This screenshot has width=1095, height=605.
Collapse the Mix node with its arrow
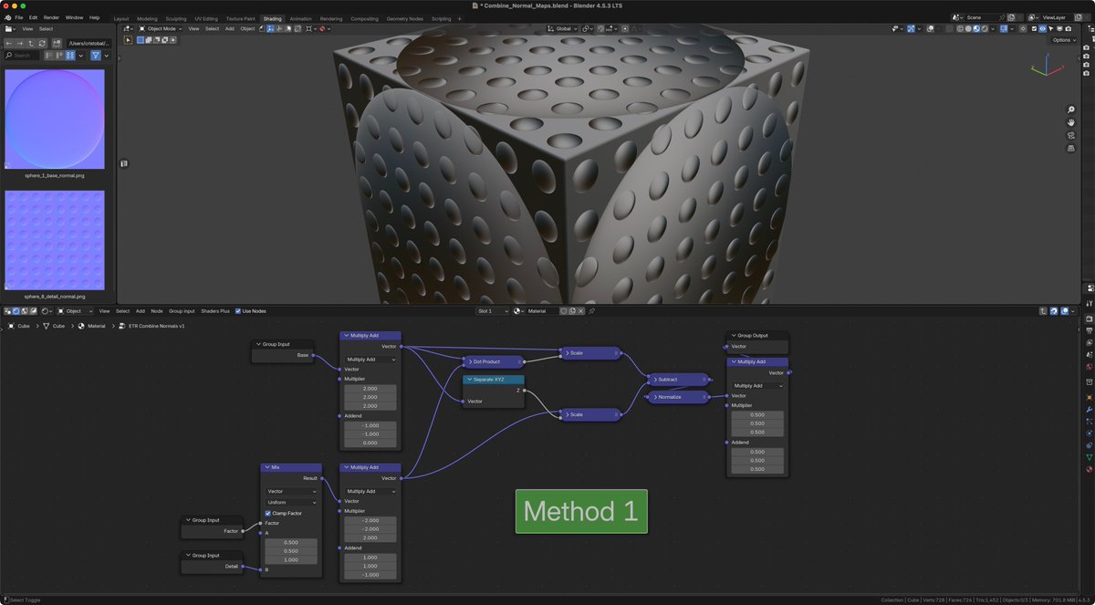coord(266,467)
